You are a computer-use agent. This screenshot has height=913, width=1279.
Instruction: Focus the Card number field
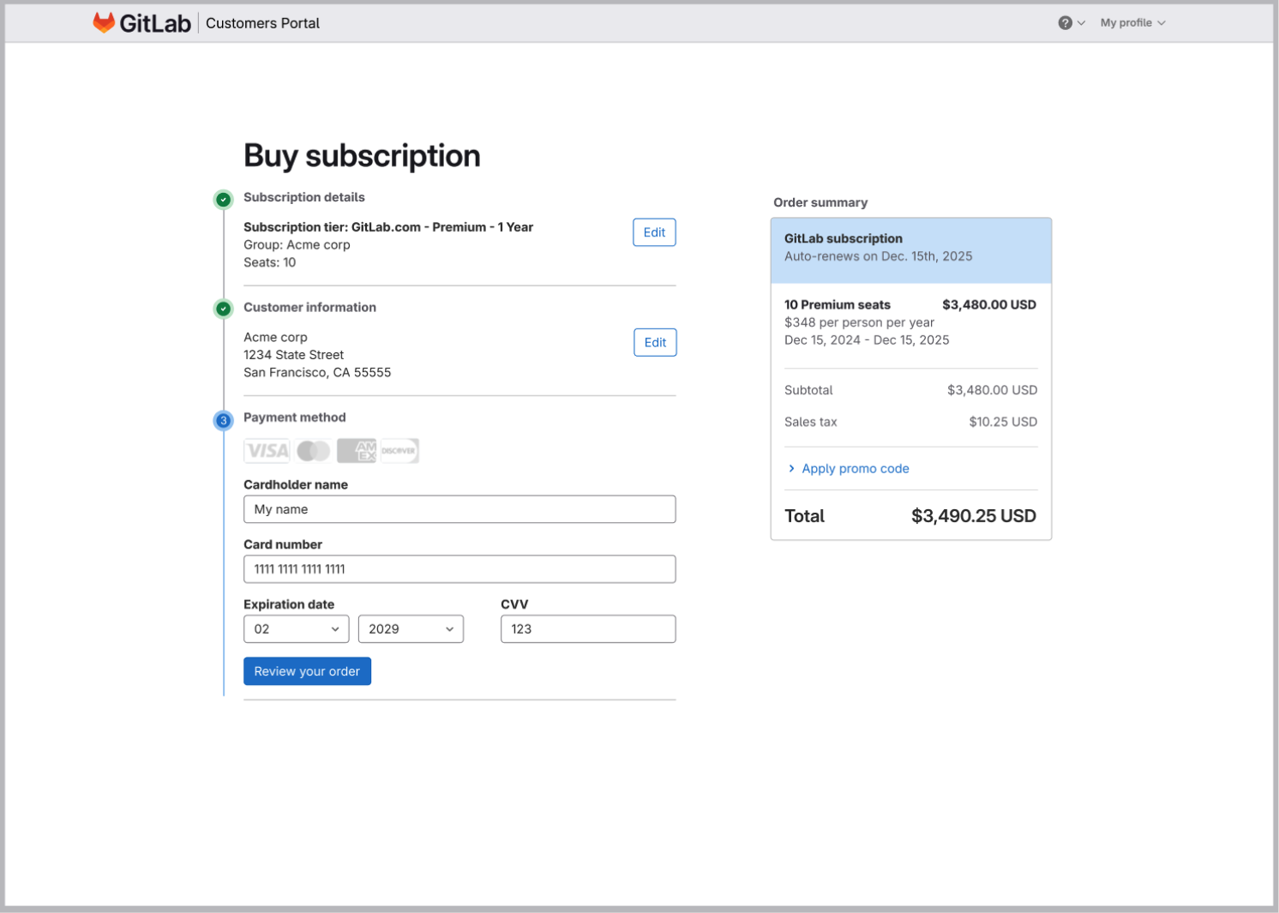coord(459,569)
